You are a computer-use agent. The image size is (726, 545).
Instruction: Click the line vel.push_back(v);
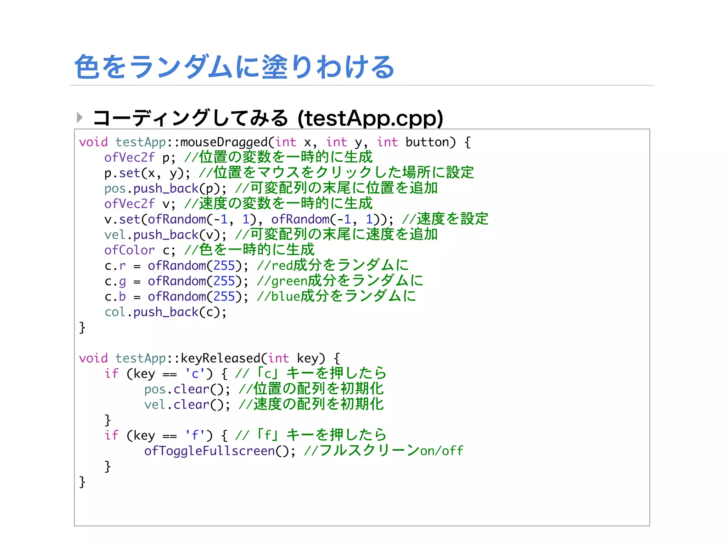tap(271, 235)
